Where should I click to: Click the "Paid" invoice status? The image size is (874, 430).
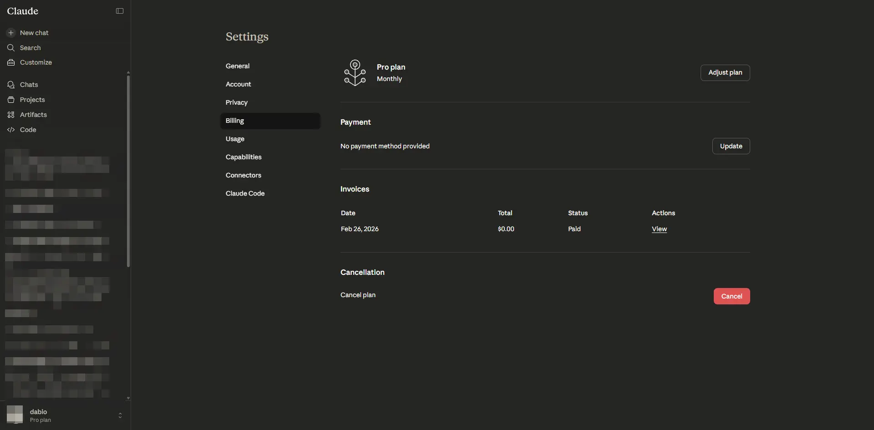[x=574, y=229]
